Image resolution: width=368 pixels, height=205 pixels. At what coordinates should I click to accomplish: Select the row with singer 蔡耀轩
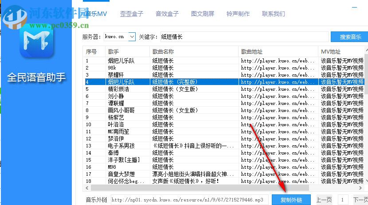[223, 75]
